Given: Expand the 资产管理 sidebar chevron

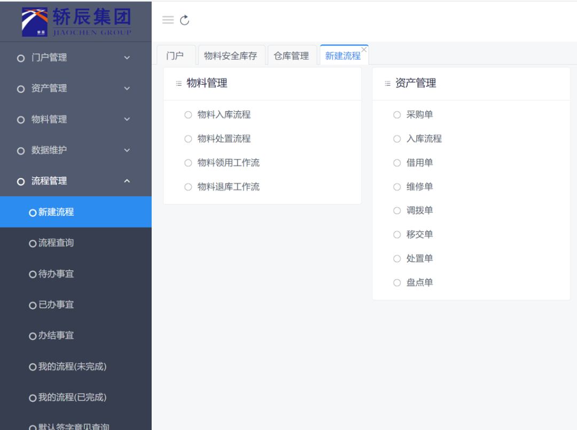Looking at the screenshot, I should pos(127,89).
